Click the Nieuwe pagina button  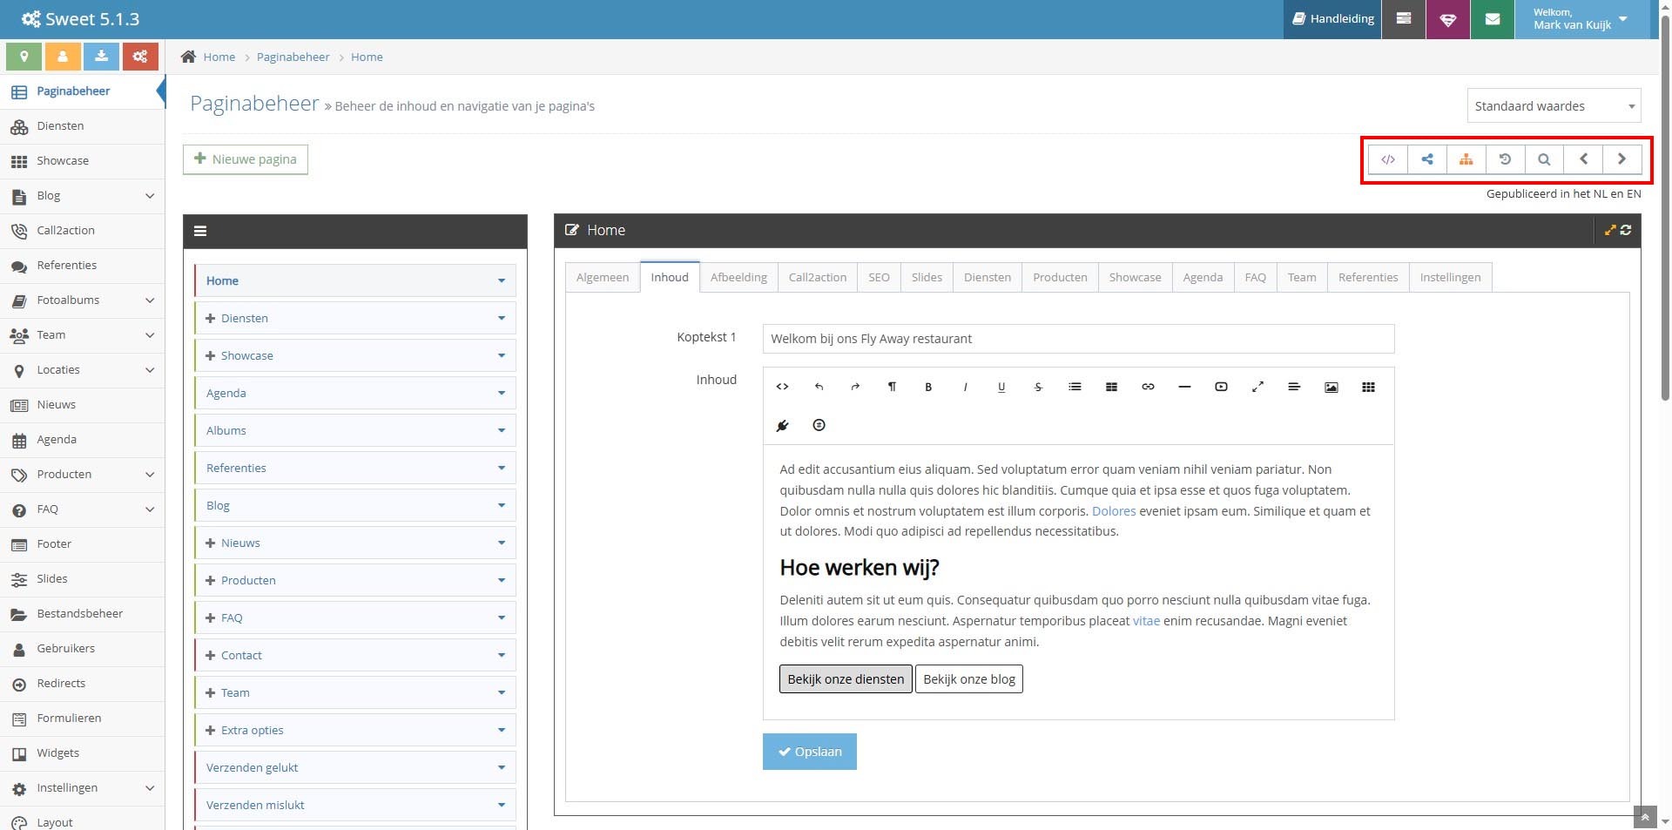[x=246, y=159]
